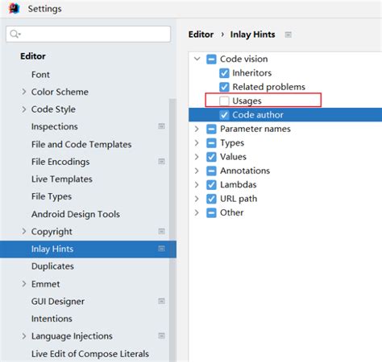Uncheck the Inheritors checkbox

pyautogui.click(x=224, y=73)
